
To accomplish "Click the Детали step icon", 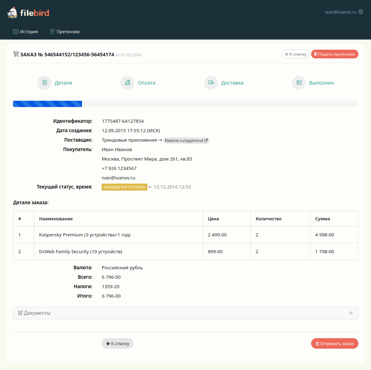I will click(x=44, y=83).
